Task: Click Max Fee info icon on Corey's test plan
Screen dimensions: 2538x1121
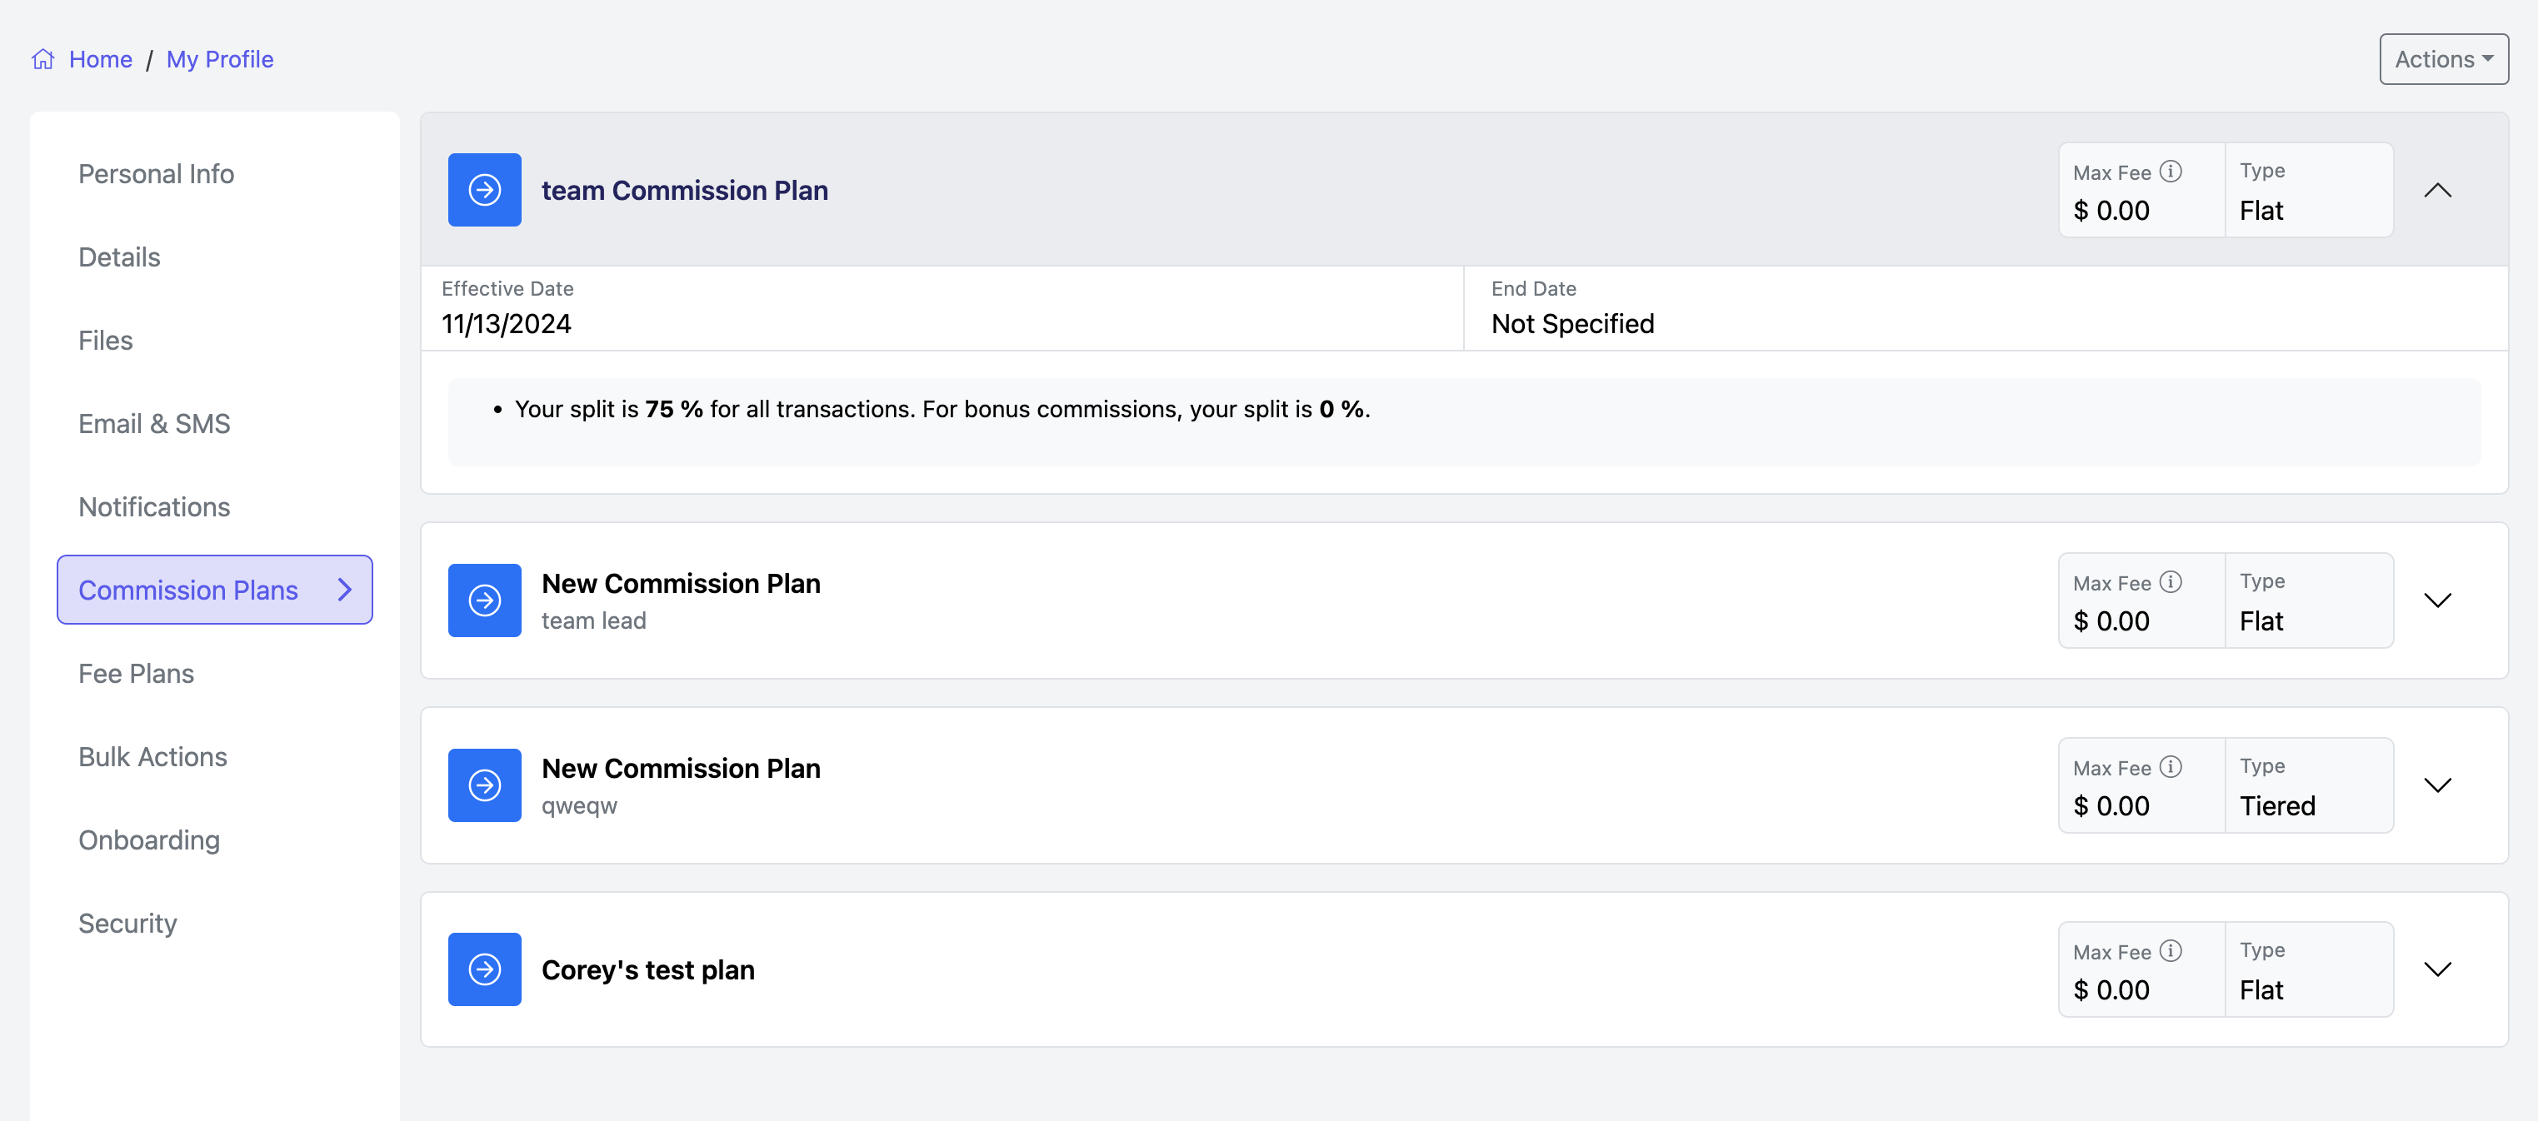Action: click(2171, 950)
